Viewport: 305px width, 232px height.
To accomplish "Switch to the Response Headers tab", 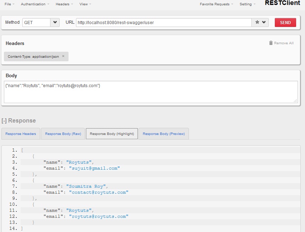I will [21, 134].
